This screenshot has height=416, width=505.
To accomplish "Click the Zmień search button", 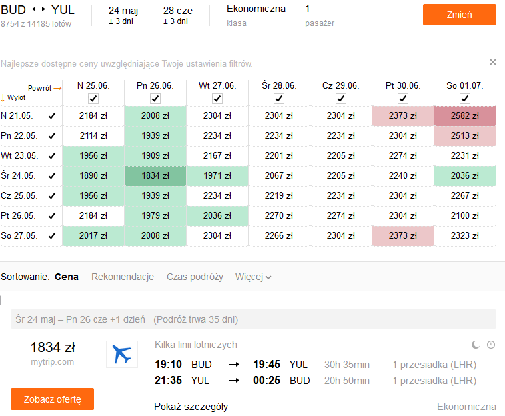I will pyautogui.click(x=459, y=15).
